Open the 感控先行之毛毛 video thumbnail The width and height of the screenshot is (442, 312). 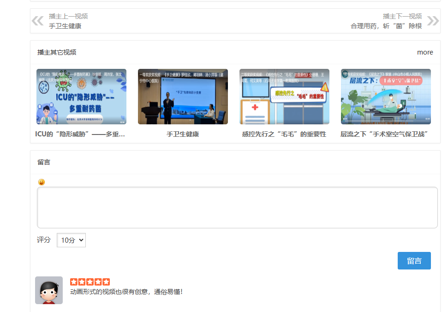pos(284,97)
